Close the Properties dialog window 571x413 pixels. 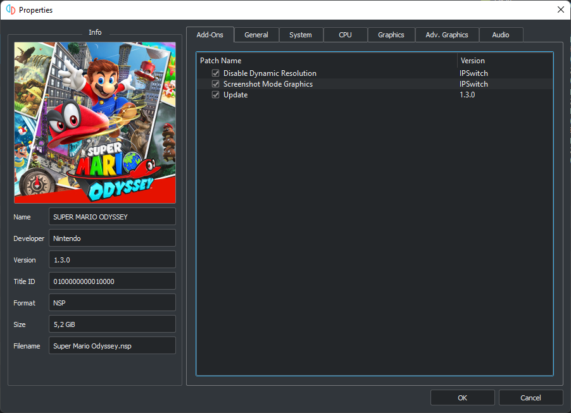[560, 9]
